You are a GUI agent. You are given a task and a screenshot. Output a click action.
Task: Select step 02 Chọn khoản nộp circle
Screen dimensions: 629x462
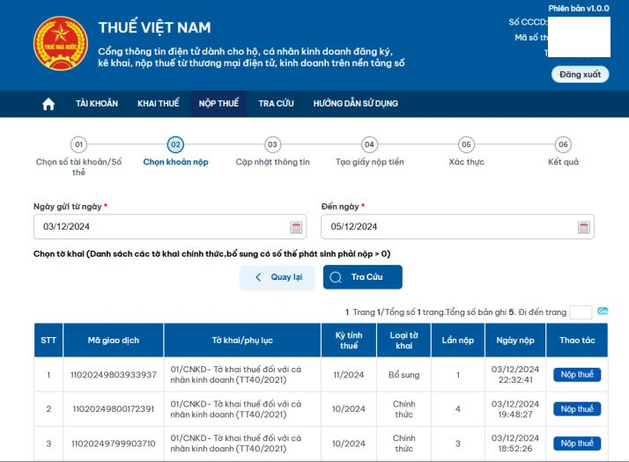pyautogui.click(x=175, y=144)
